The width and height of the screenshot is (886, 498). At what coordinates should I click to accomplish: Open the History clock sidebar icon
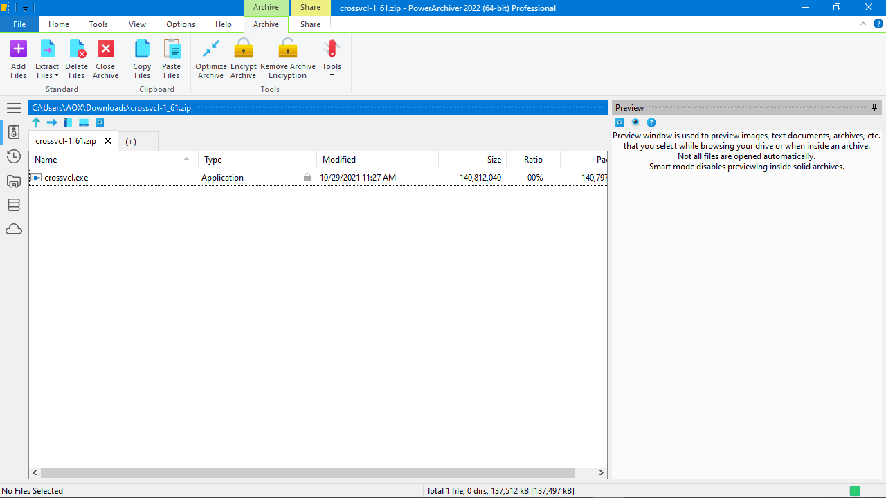14,156
